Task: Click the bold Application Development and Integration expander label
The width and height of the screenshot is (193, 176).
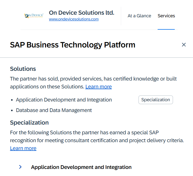Action: click(x=81, y=167)
